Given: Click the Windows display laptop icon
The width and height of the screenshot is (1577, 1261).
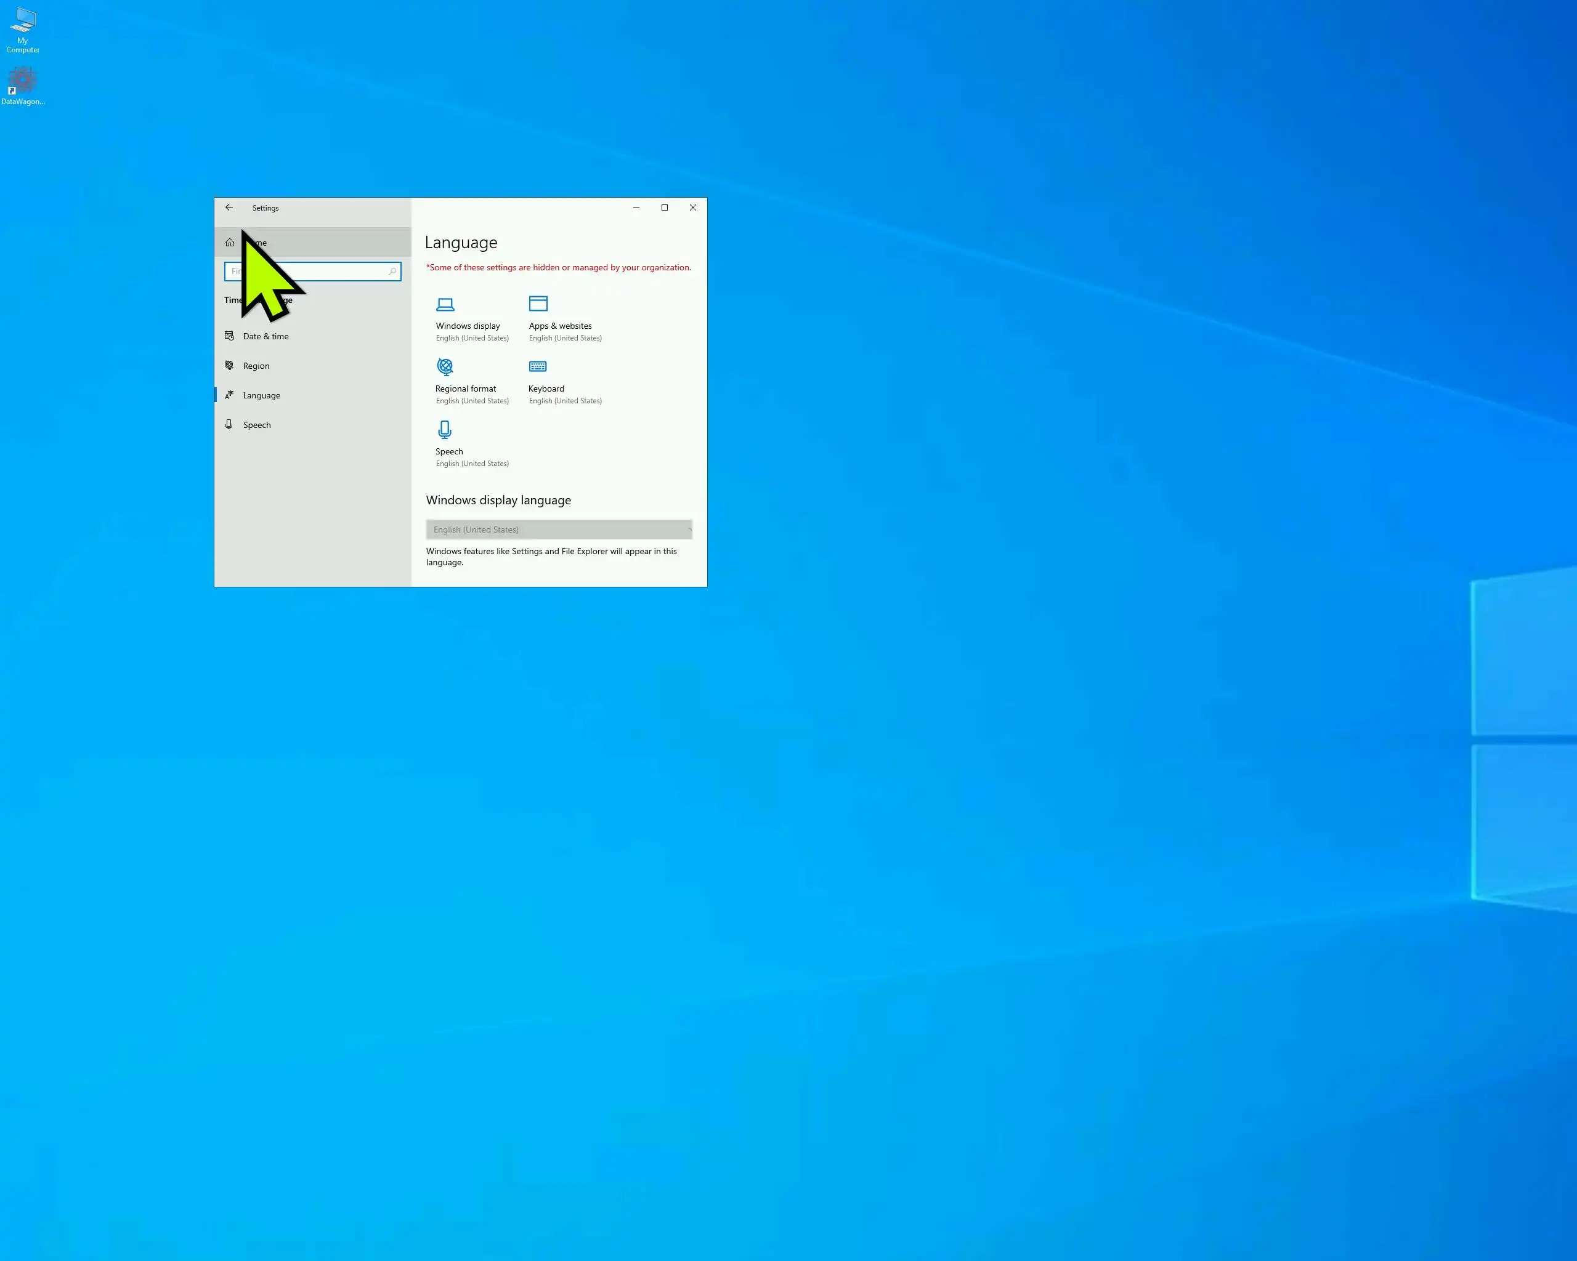Looking at the screenshot, I should click(445, 304).
